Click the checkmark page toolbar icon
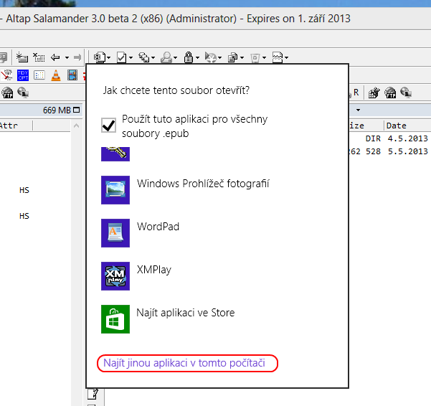This screenshot has height=406, width=431. pos(121,57)
